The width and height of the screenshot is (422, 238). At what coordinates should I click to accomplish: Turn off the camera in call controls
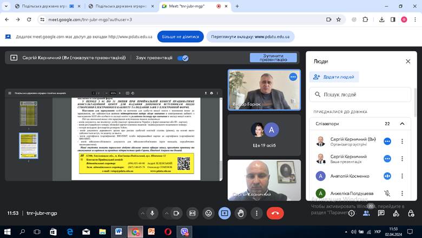(176, 213)
